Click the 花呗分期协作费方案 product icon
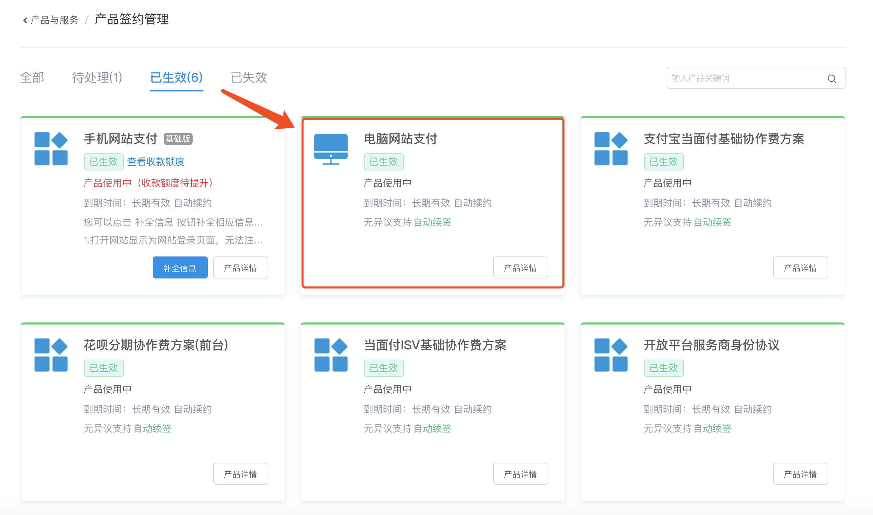873x515 pixels. point(51,355)
